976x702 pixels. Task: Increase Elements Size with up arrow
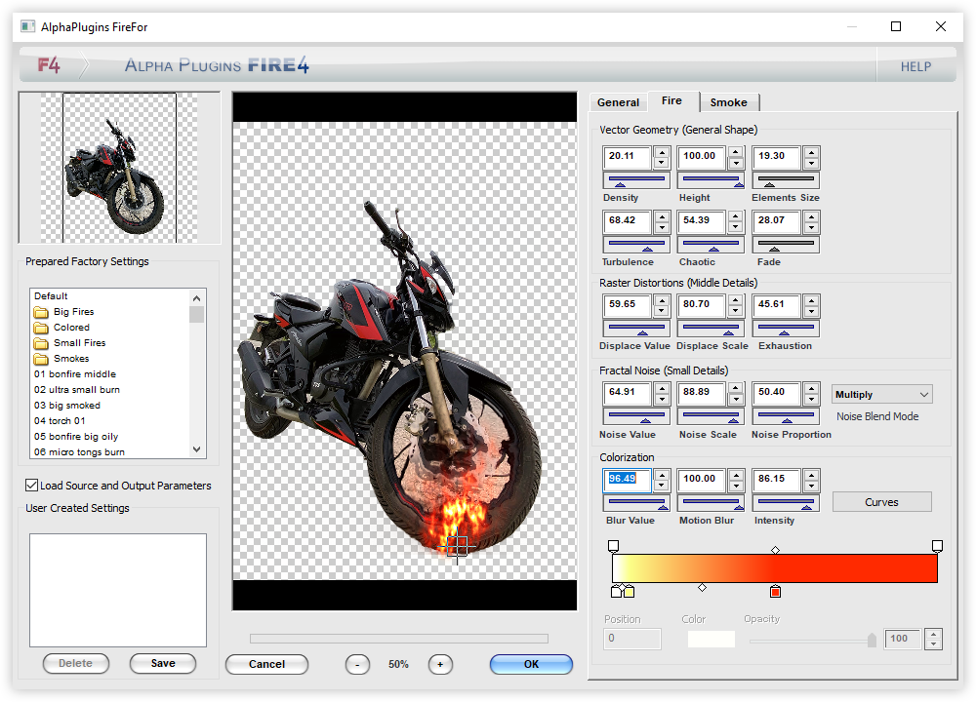pos(811,152)
